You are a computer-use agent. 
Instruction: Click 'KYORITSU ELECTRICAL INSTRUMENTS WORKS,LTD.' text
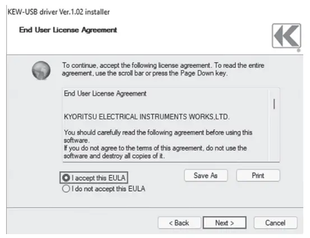click(147, 116)
